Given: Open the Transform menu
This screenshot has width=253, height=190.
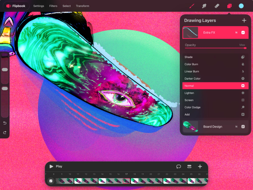Looking at the screenshot, I should pos(83,6).
